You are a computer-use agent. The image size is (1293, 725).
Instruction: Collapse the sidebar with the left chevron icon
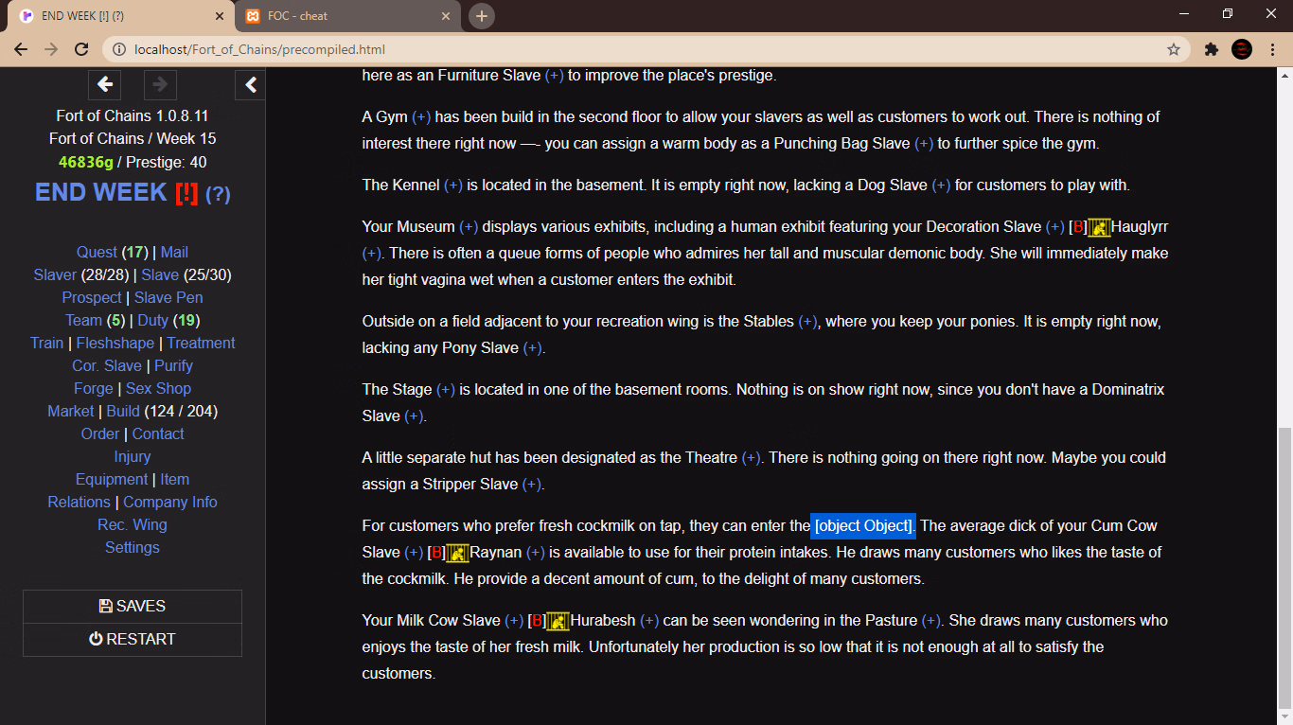tap(250, 84)
